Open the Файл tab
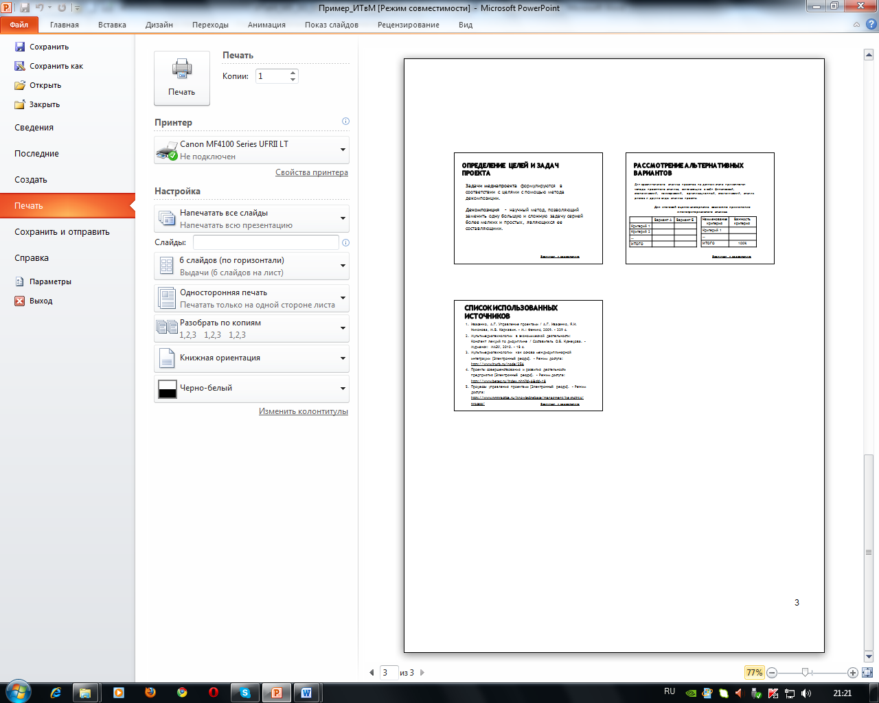Image resolution: width=879 pixels, height=703 pixels. tap(19, 25)
